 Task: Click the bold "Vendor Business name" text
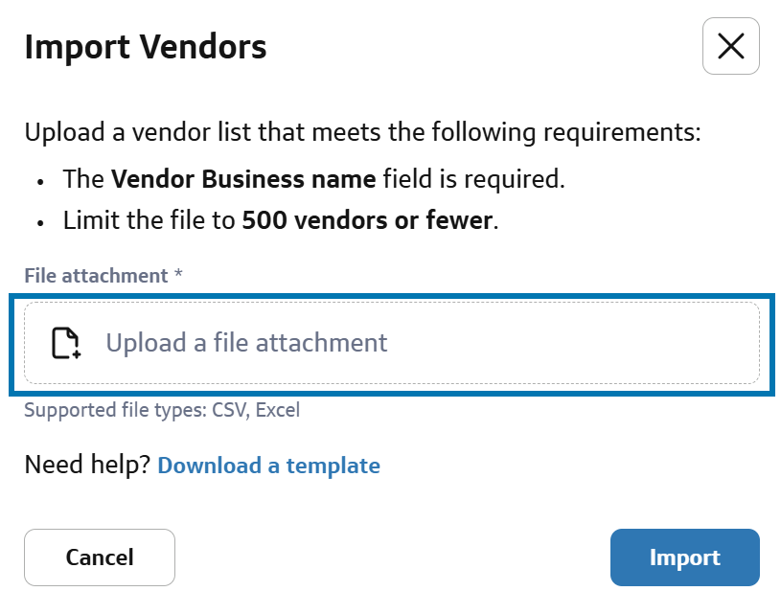click(243, 179)
